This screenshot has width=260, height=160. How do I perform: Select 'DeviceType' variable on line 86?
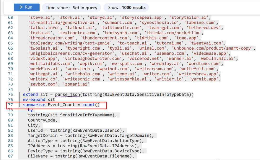click(40, 151)
